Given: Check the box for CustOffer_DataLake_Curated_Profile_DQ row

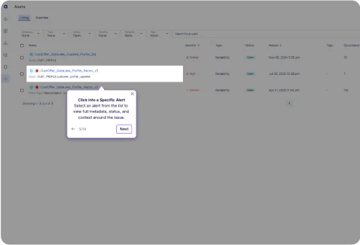Looking at the screenshot, I should coord(22,57).
